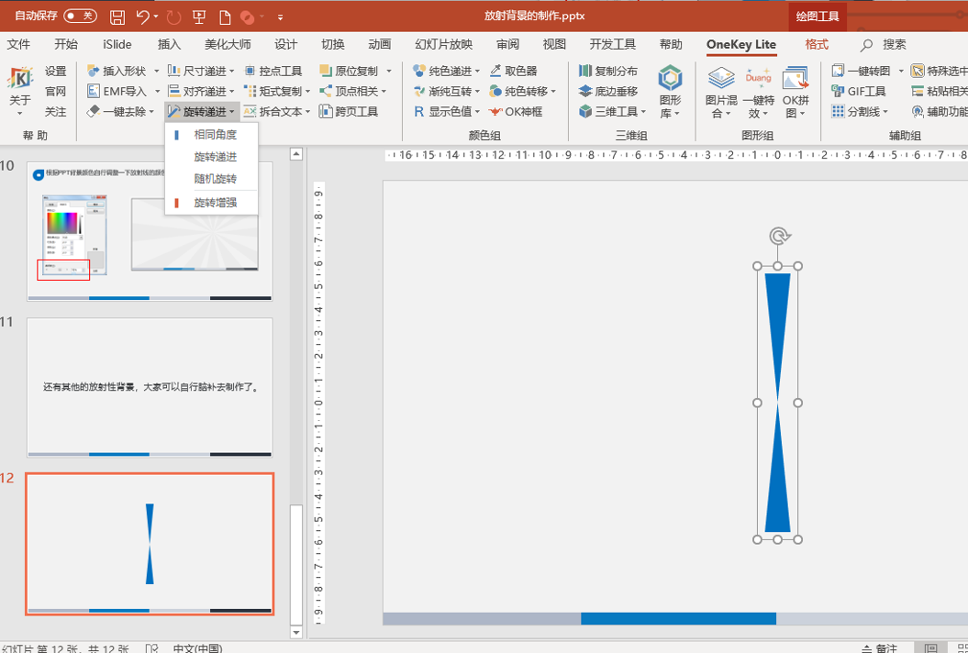Click the 设置 settings button
The height and width of the screenshot is (653, 968).
click(x=55, y=71)
